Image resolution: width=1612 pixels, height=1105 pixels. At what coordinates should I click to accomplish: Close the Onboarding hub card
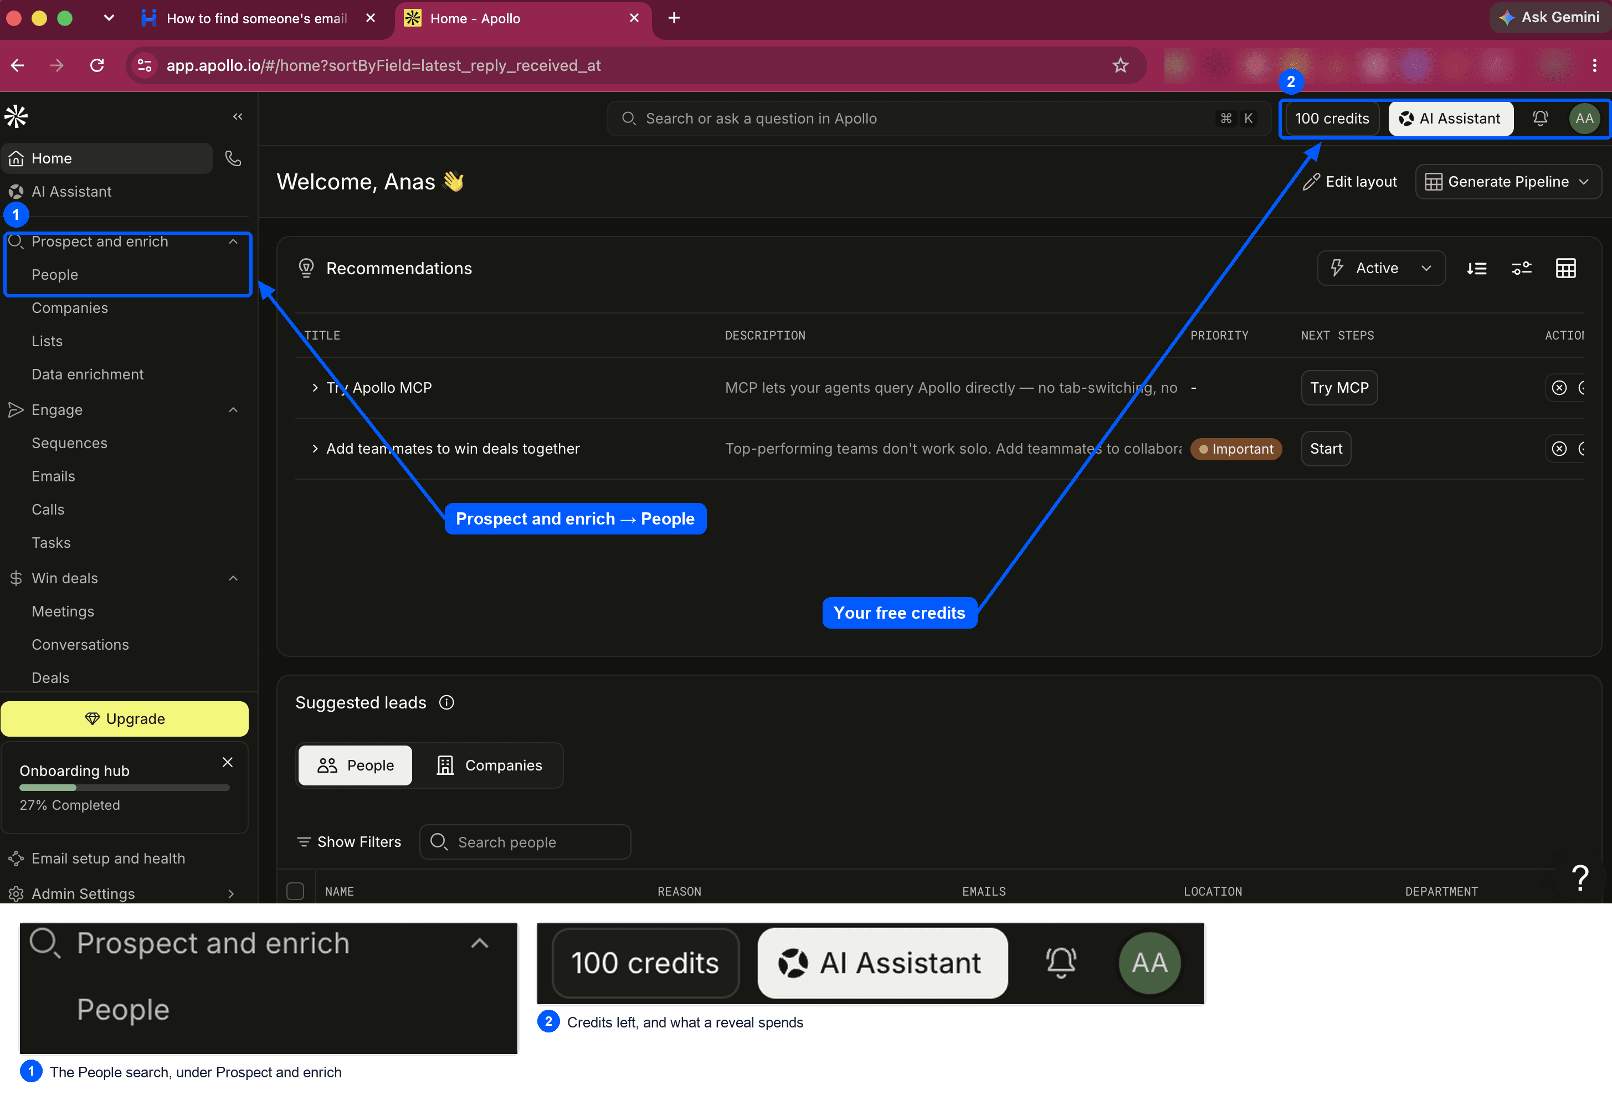(x=228, y=762)
